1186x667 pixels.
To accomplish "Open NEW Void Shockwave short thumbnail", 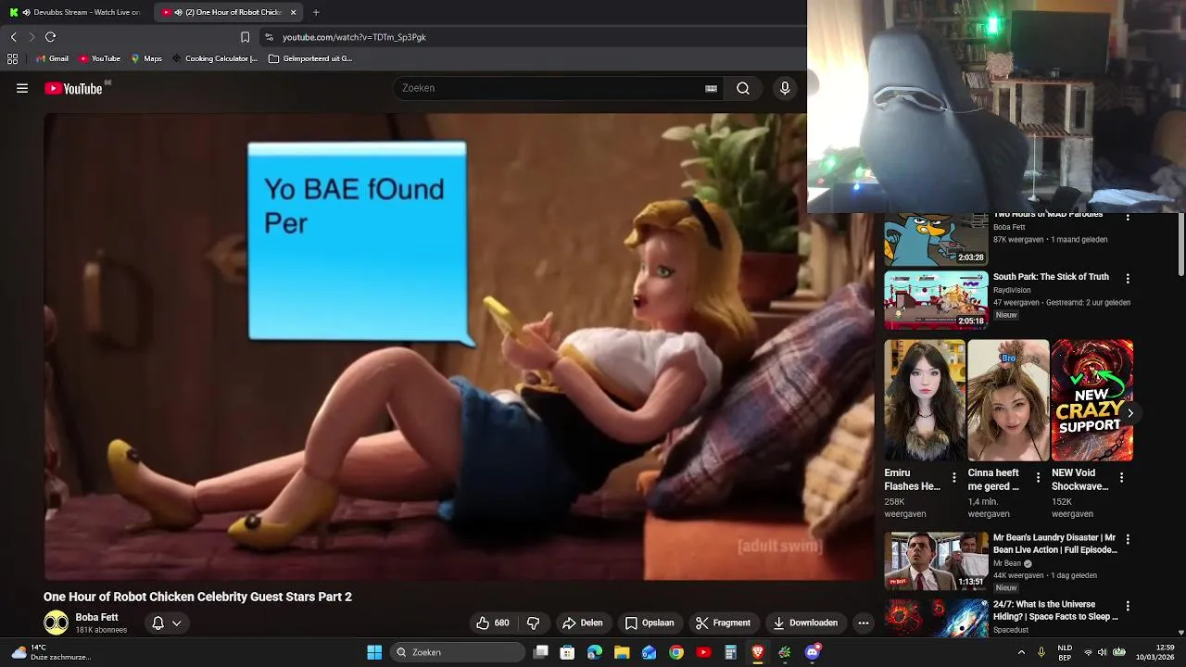I will pos(1091,400).
